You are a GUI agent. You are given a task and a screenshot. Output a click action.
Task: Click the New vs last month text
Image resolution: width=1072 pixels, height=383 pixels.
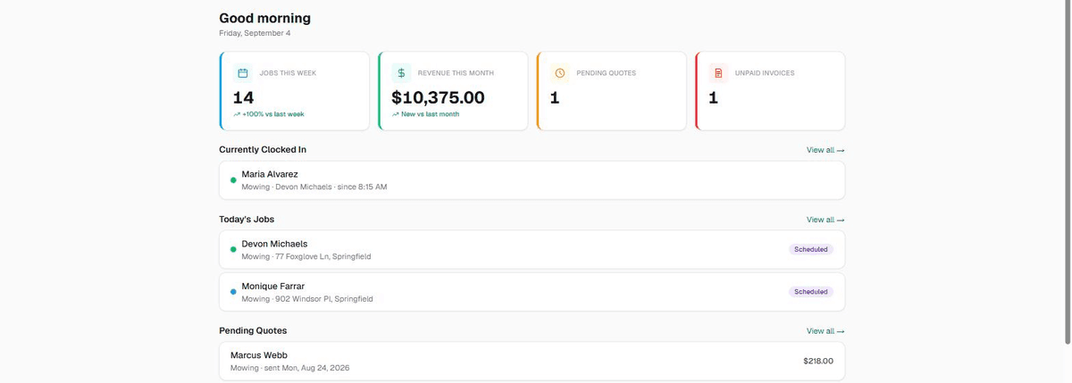[430, 114]
